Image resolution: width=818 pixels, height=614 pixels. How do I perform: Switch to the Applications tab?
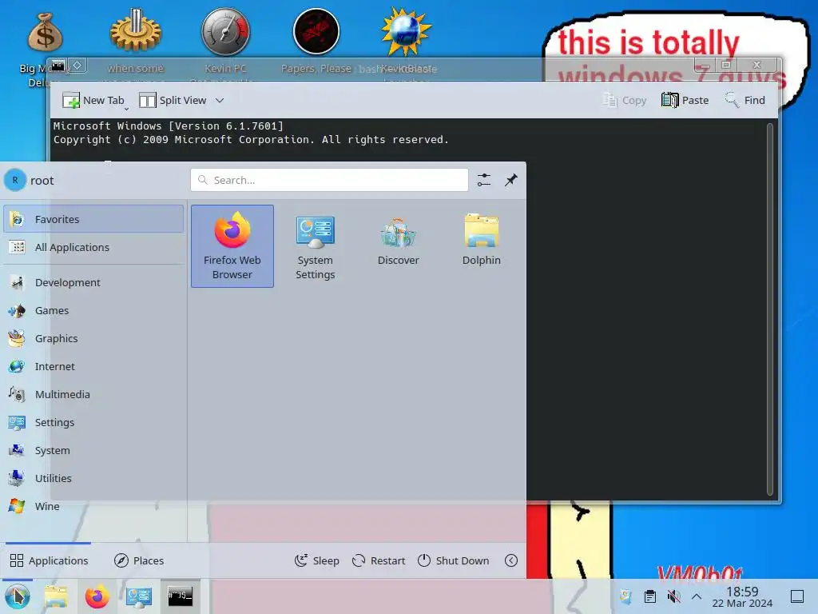point(49,560)
